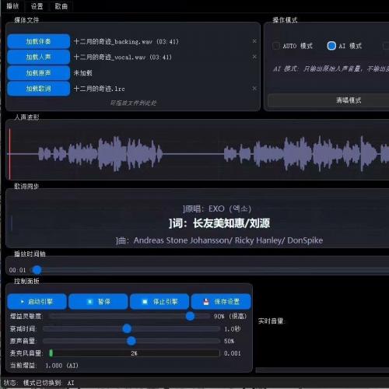Viewport: 389px width, 389px height.
Task: Click the 90% (很高) sensitivity value
Action: coord(230,316)
